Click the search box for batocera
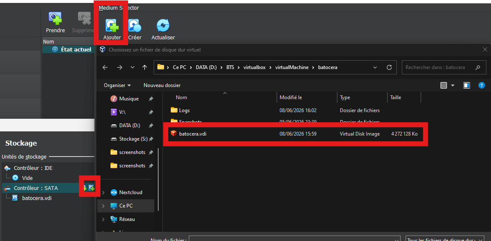The width and height of the screenshot is (491, 241). (443, 67)
